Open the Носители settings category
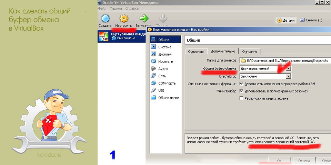This screenshot has height=165, width=331. pos(165,62)
